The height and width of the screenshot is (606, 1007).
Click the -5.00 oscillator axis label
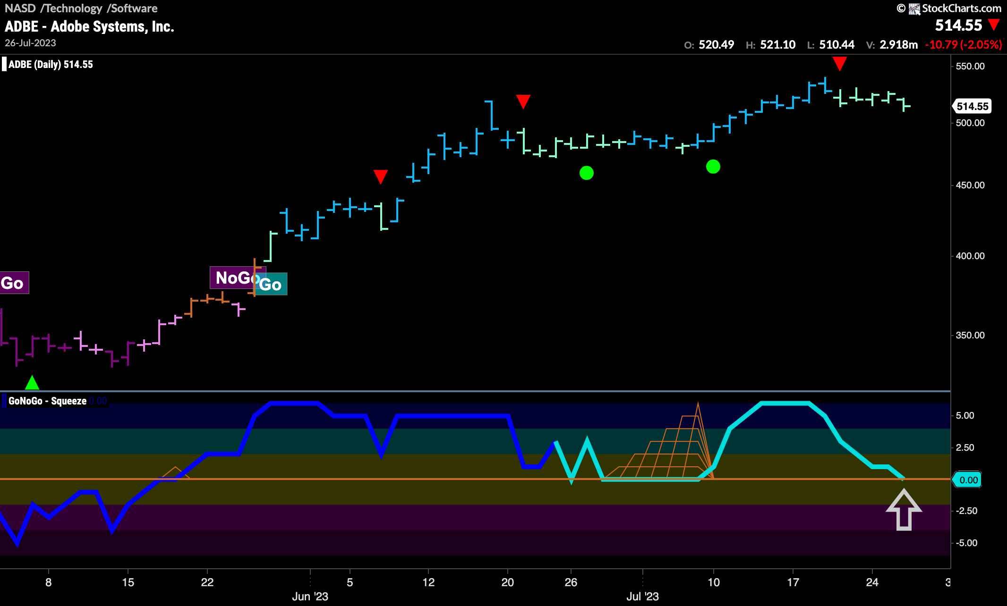point(966,543)
